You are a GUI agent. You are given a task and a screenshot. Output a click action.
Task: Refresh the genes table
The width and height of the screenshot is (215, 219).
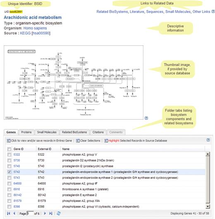[59, 213]
